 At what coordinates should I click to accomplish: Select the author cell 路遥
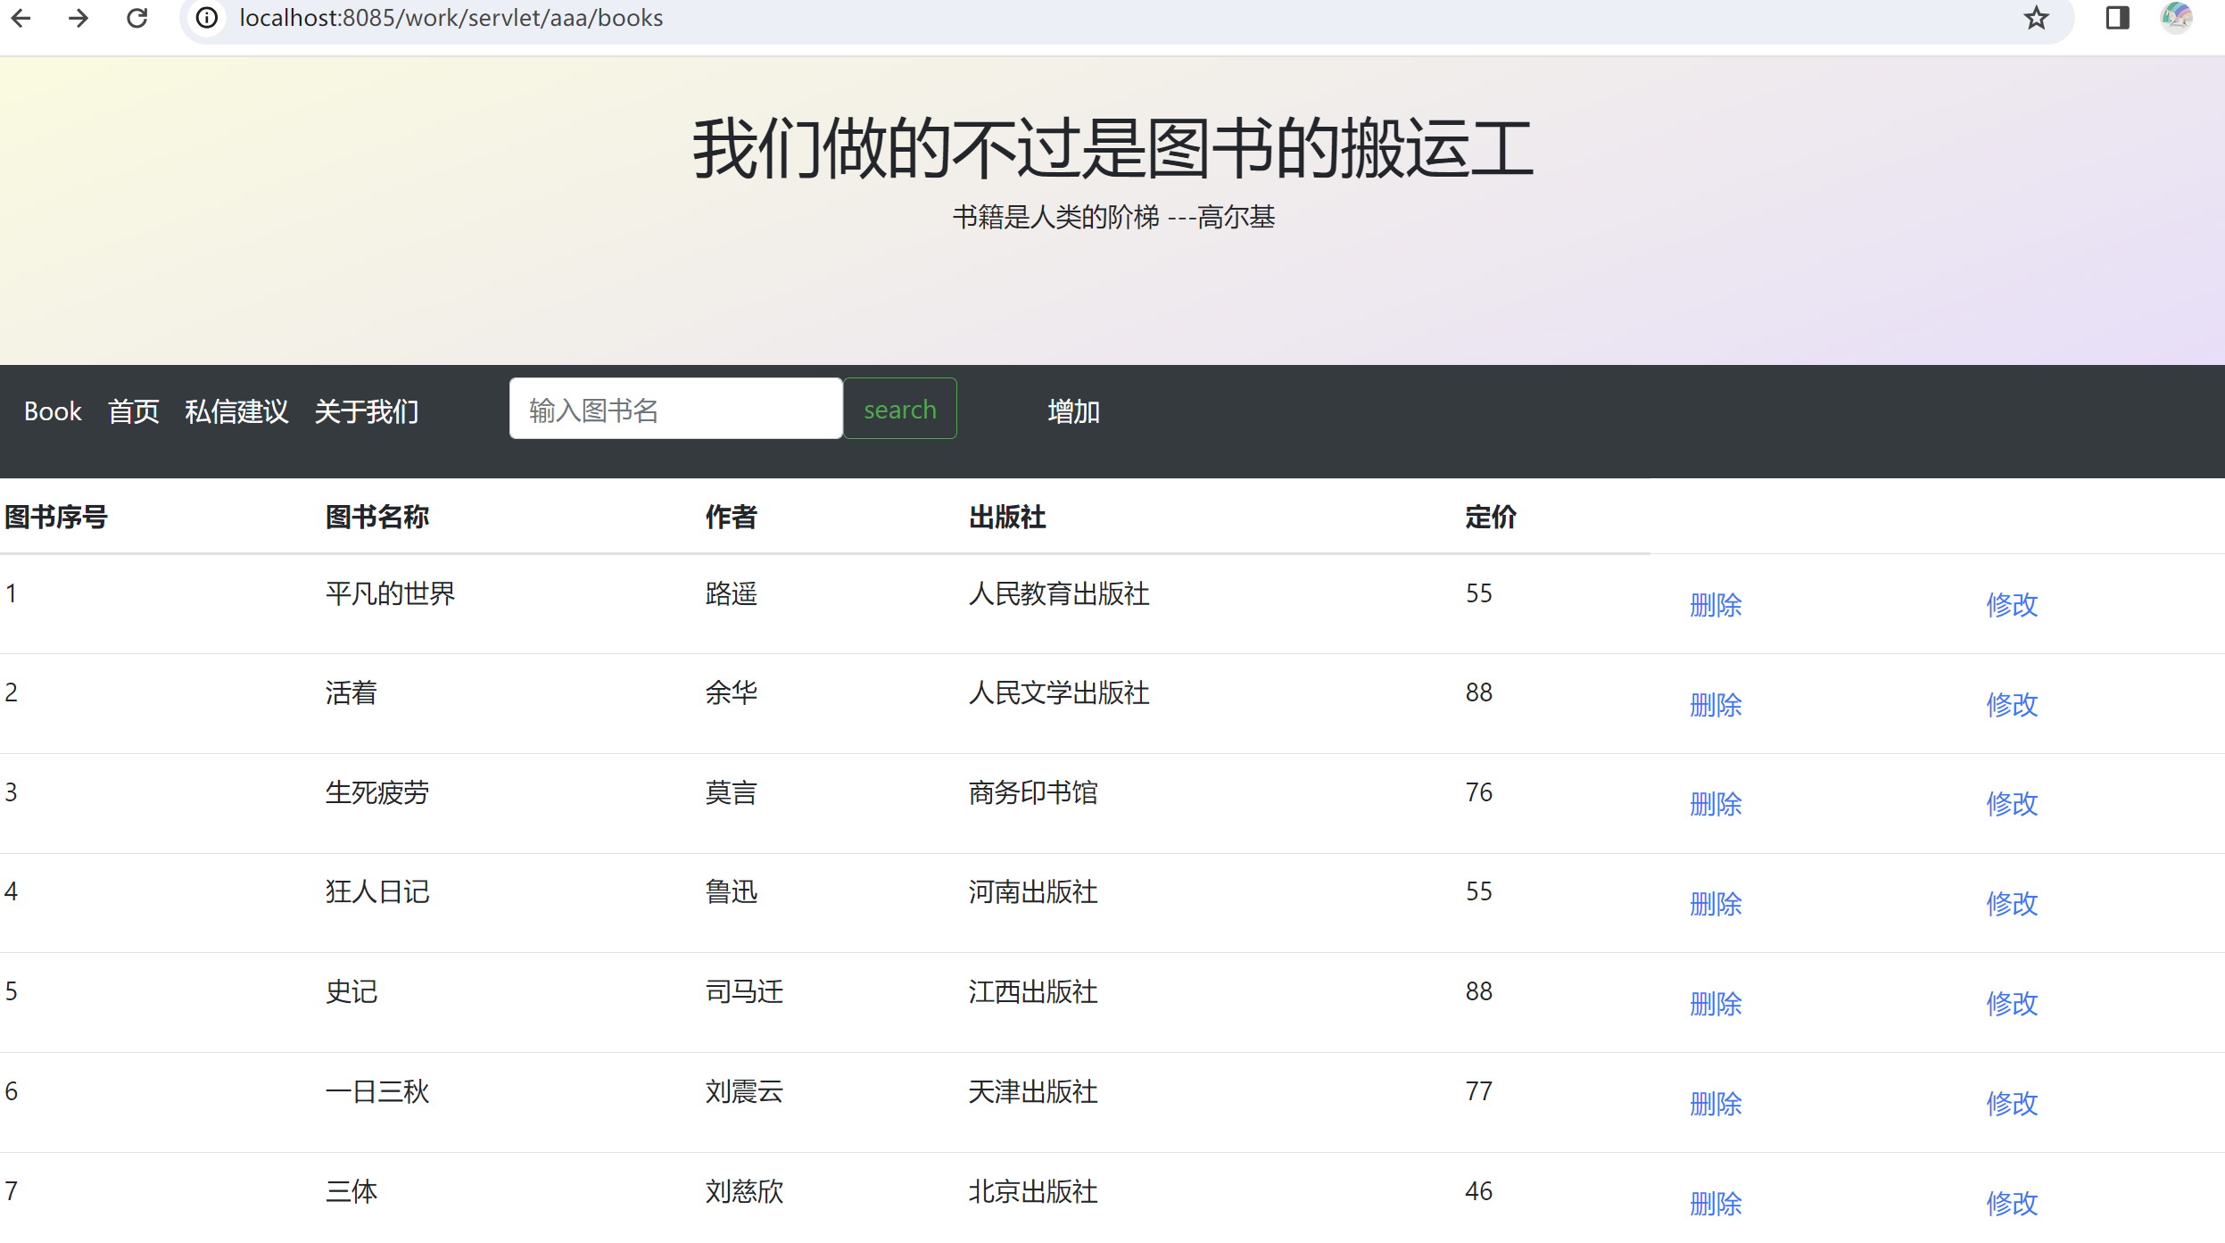[x=731, y=593]
